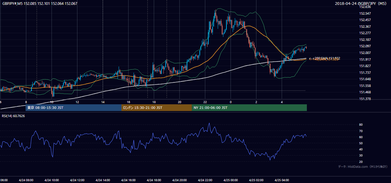Click the 4/24 18:00 date label
391x183 pixels.
pos(154,180)
